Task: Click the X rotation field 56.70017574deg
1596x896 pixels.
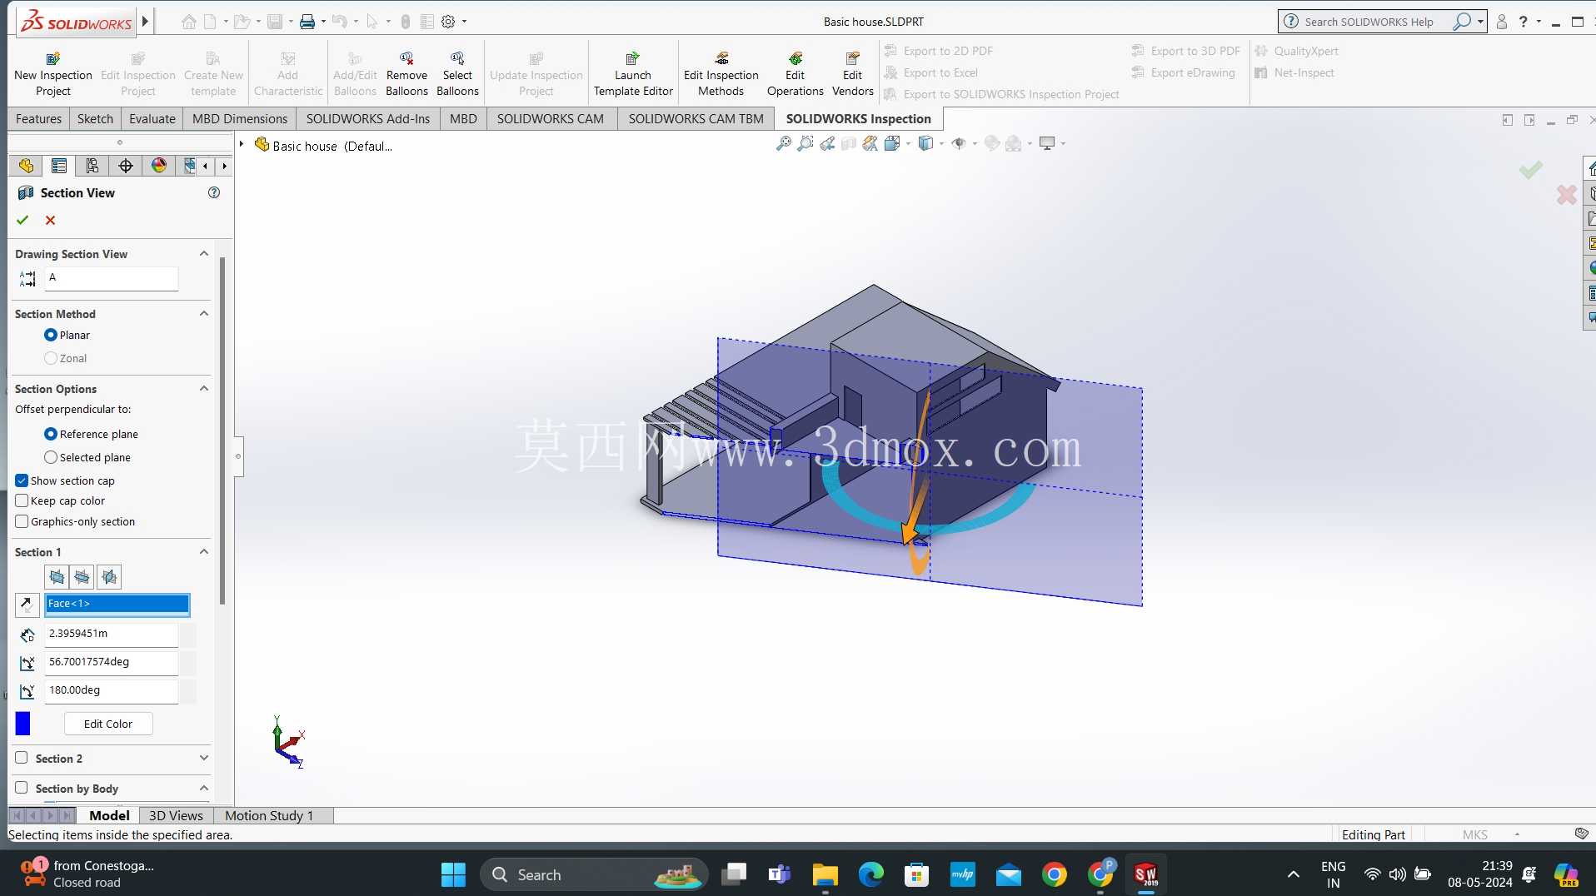Action: (x=112, y=662)
